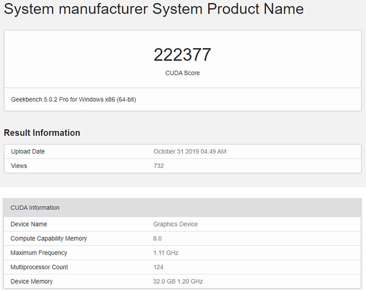Select the views count 732
Viewport: 366px width, 290px height.
click(159, 166)
